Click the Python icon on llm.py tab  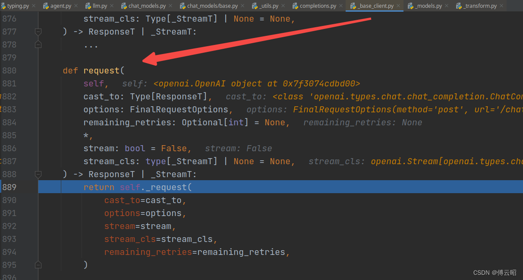click(88, 6)
